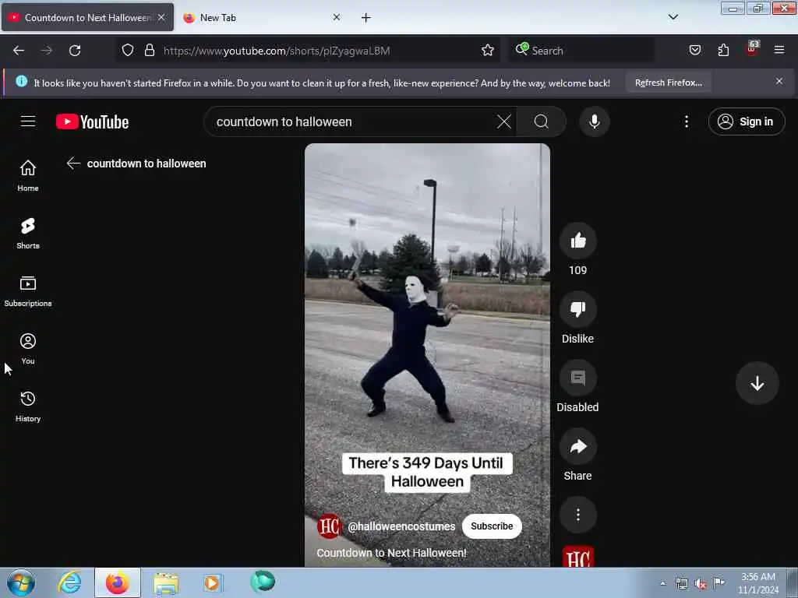Click the YouTube search magnifier button
Screen dimensions: 798x598
point(541,122)
